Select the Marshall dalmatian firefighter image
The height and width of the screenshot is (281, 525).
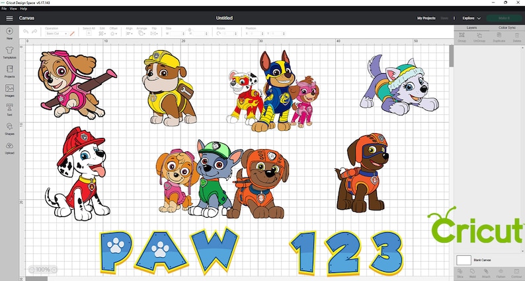[x=78, y=173]
